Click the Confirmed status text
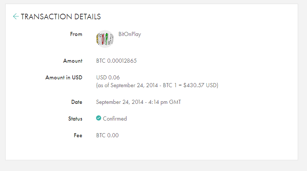 point(115,119)
